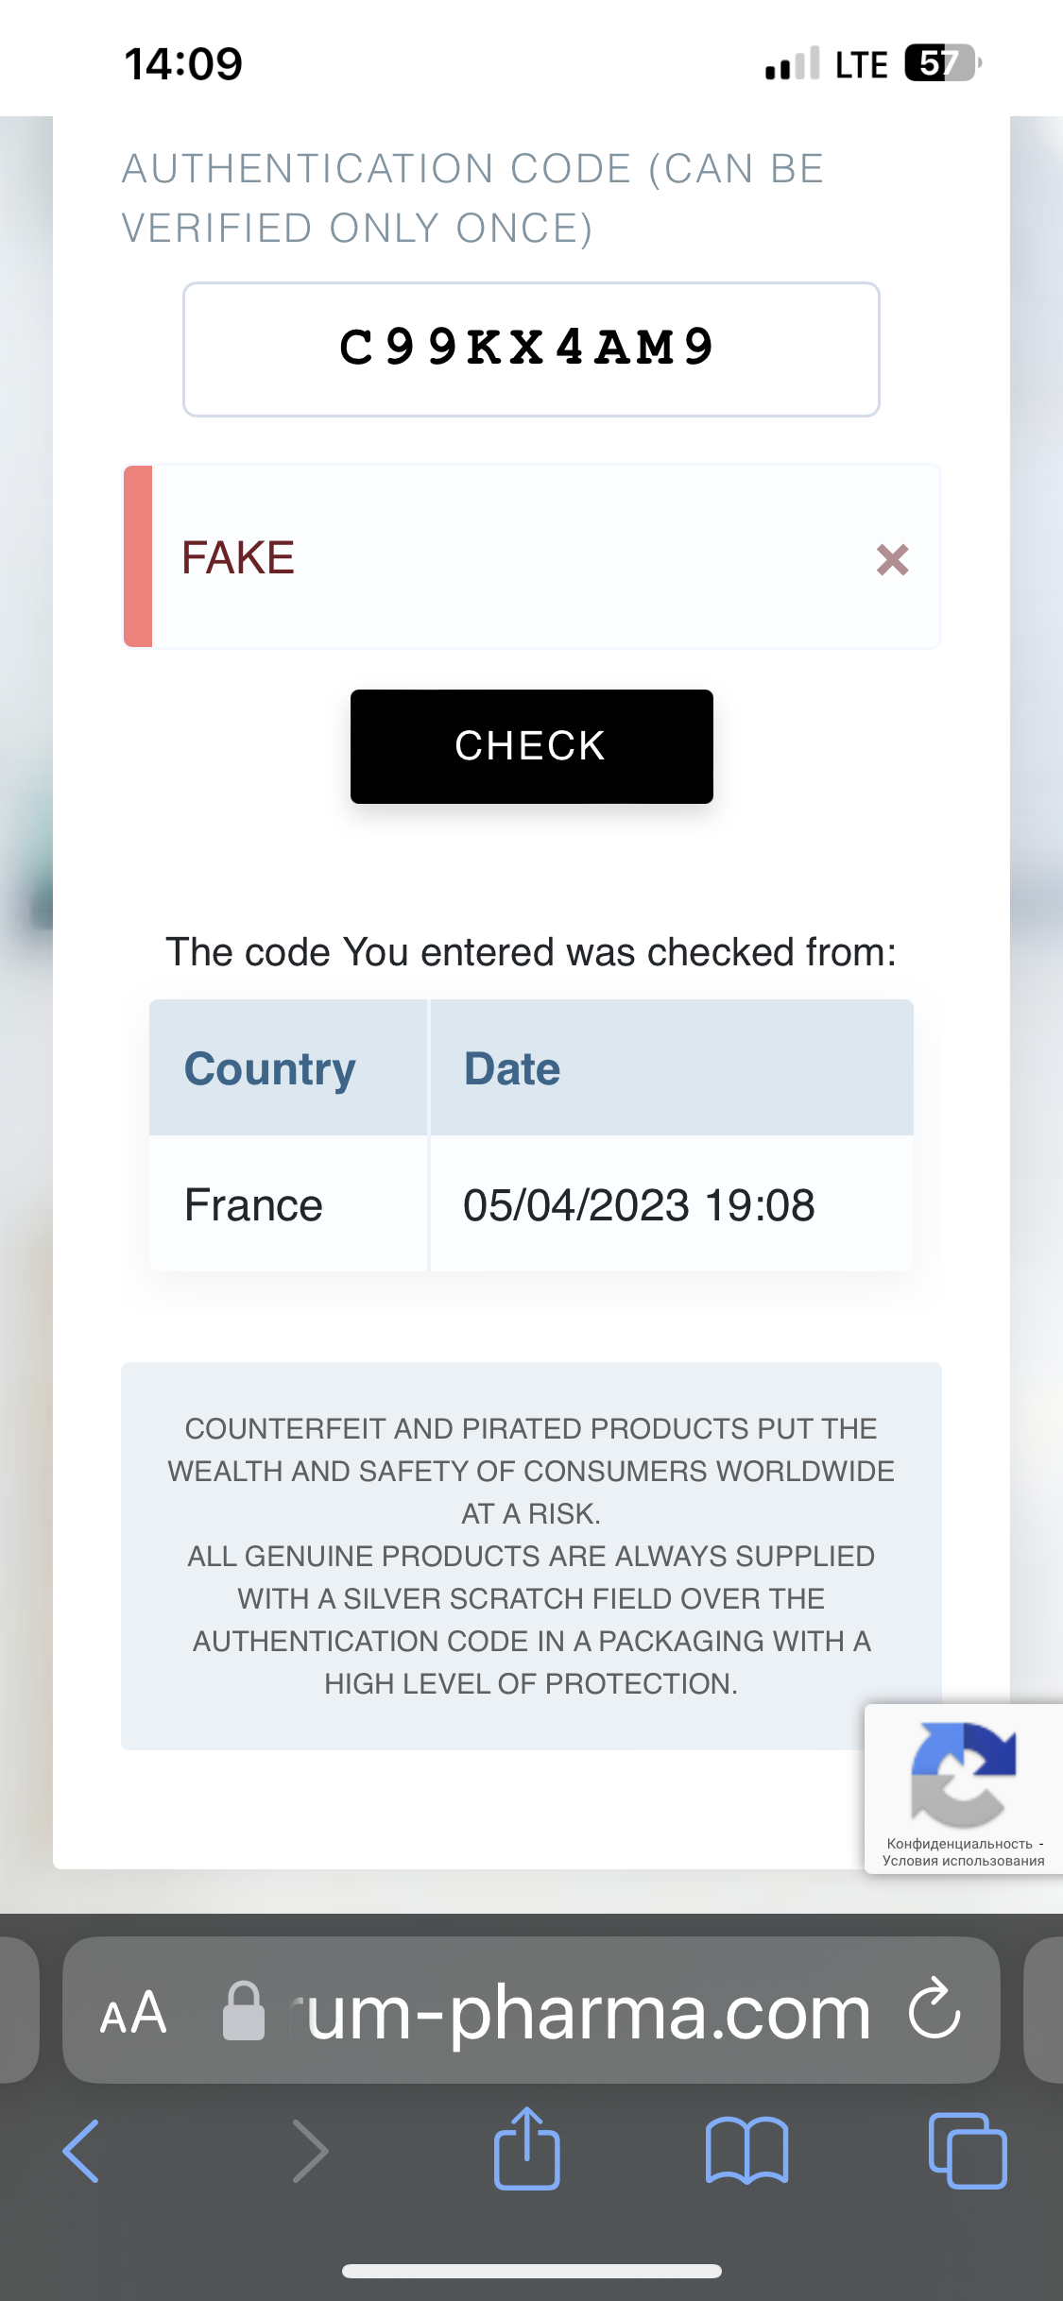Open the Bookmarks book icon

click(746, 2152)
